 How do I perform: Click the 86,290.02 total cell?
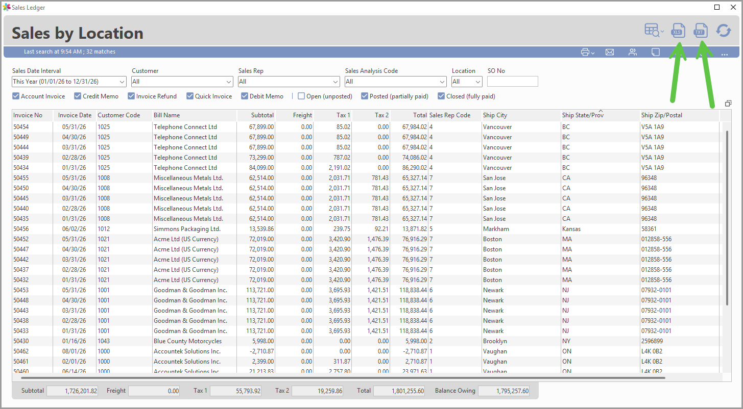(410, 168)
